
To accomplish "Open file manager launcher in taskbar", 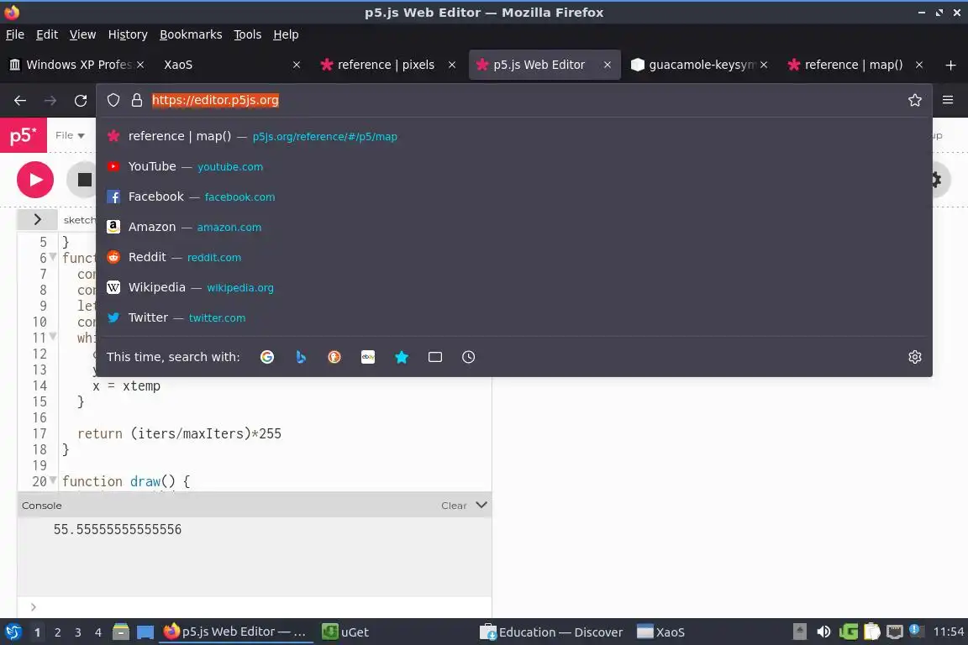I will [121, 632].
